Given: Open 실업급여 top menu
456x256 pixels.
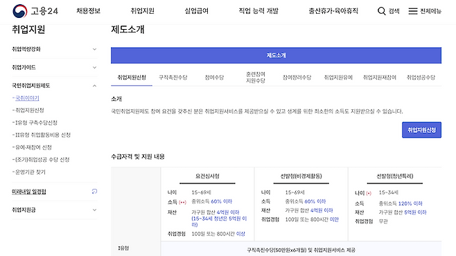Looking at the screenshot, I should 197,11.
